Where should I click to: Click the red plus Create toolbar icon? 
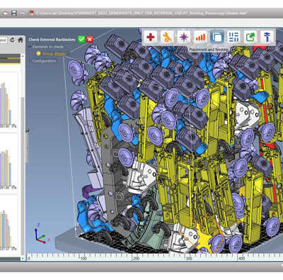point(151,37)
